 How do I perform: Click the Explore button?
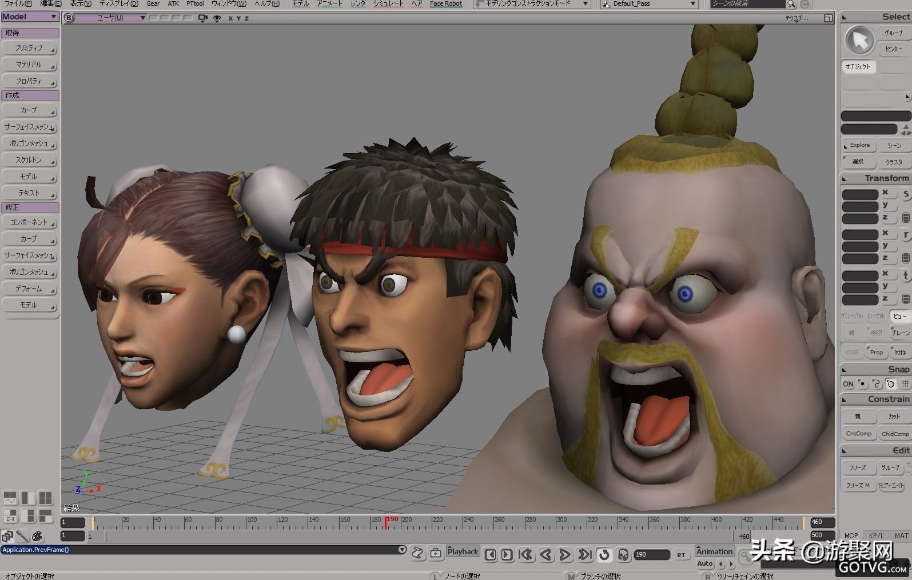point(859,145)
